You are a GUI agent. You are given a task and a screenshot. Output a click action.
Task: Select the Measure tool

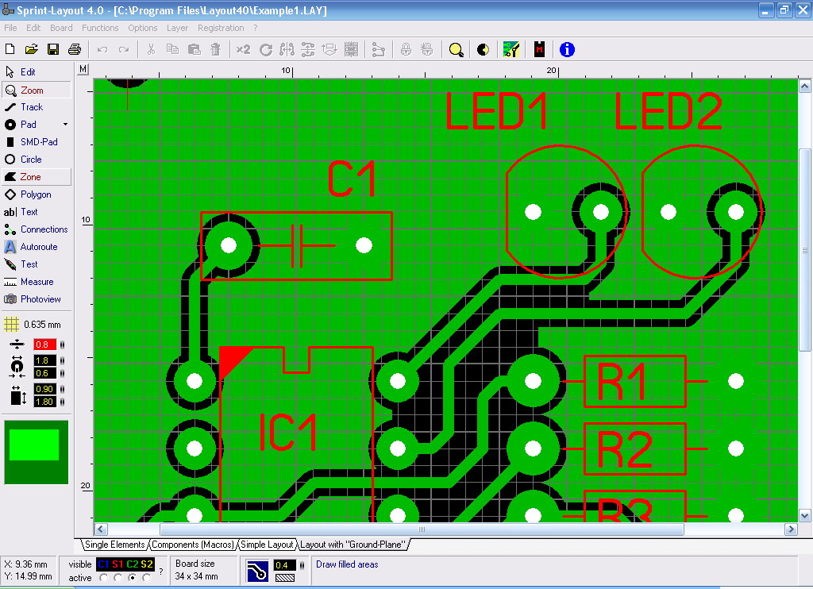(37, 282)
